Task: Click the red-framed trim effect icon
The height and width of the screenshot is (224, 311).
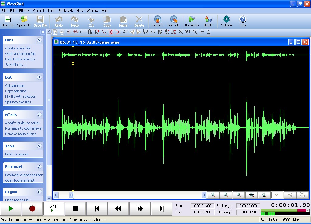Action: coord(111,32)
